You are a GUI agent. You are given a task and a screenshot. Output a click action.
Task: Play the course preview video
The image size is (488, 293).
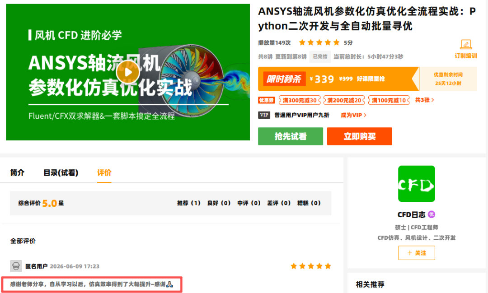pos(128,72)
